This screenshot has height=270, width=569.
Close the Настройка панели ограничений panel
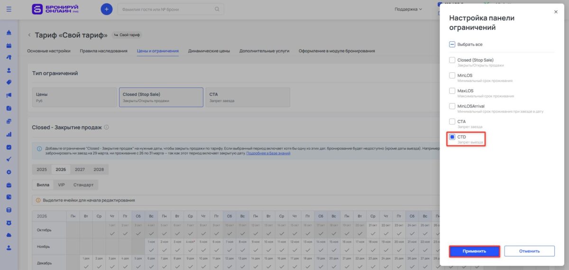pyautogui.click(x=556, y=12)
